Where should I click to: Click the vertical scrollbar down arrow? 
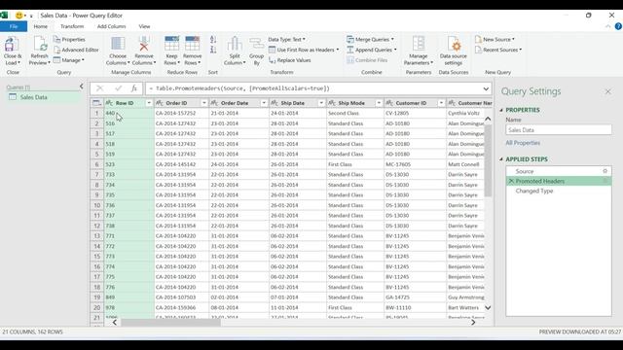pyautogui.click(x=488, y=307)
